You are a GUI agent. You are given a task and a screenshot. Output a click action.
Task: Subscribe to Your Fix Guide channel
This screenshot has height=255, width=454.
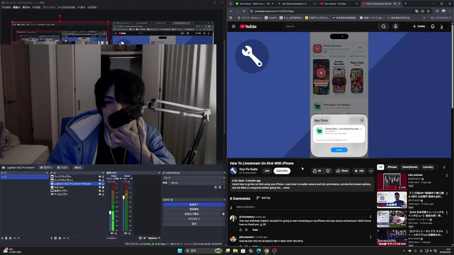pos(282,171)
